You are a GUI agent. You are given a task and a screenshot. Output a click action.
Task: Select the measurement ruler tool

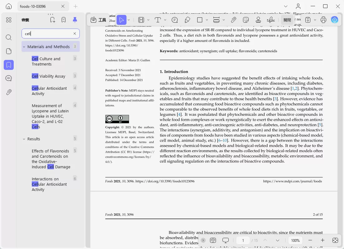216,20
